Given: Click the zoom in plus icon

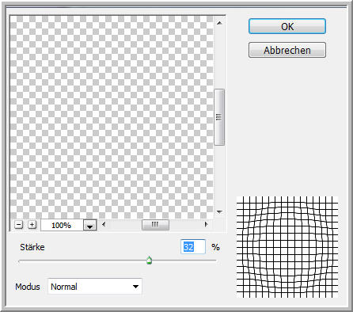Looking at the screenshot, I should (32, 225).
